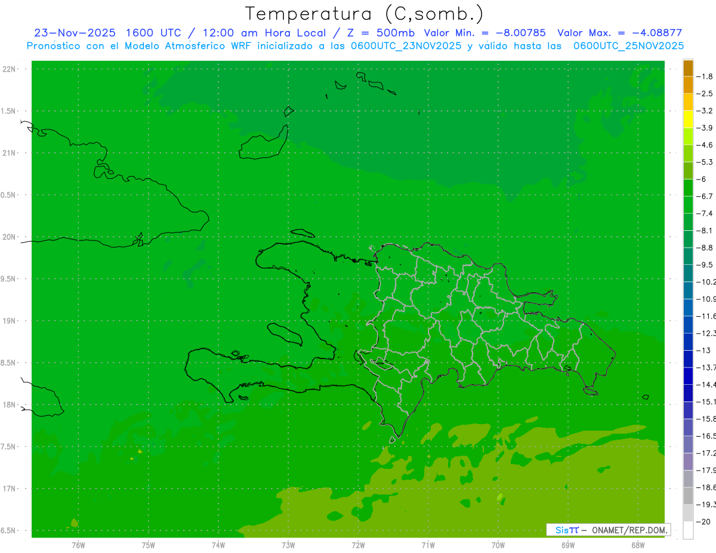Click the '74W' longitude label
This screenshot has width=716, height=553.
218,545
